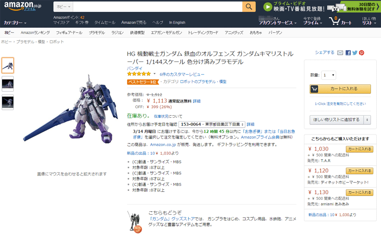381x236 pixels.
Task: Click the Amazon.co.jp seller link
Action: point(163,144)
